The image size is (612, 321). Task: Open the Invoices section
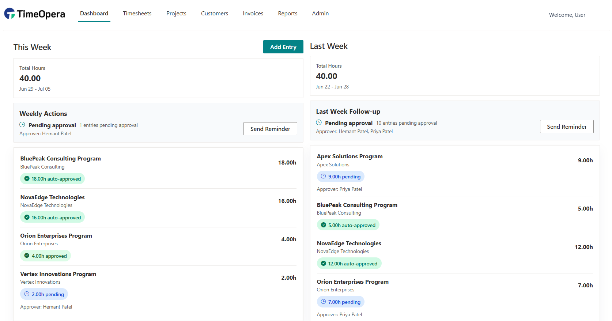tap(253, 14)
